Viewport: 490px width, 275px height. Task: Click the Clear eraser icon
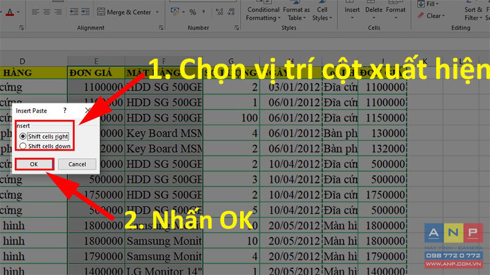(421, 15)
